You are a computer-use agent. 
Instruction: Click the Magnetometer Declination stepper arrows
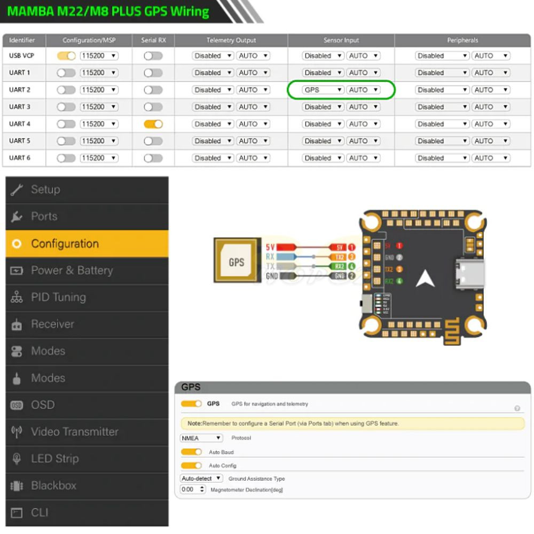pos(202,489)
